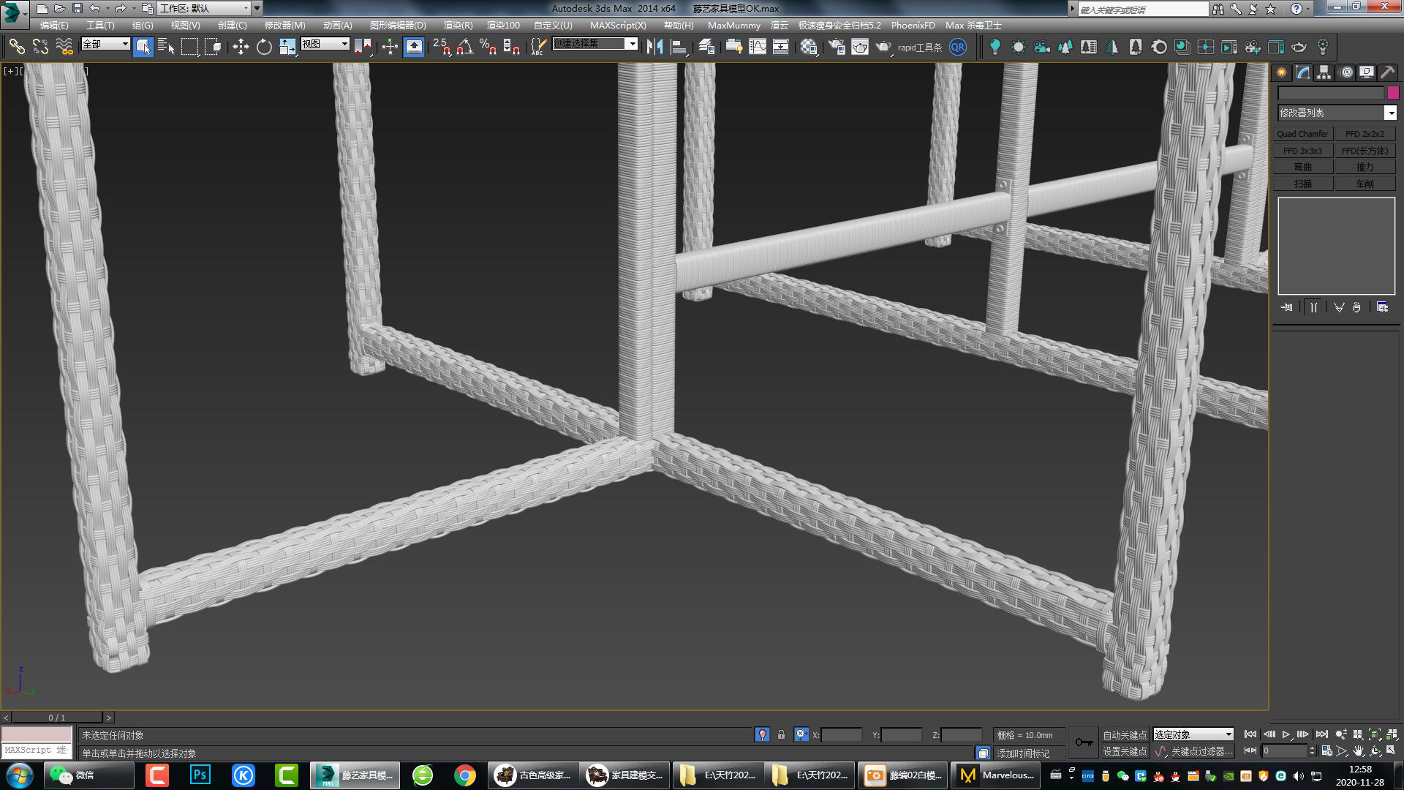This screenshot has height=790, width=1404.
Task: Activate the Rotate tool
Action: 264,46
